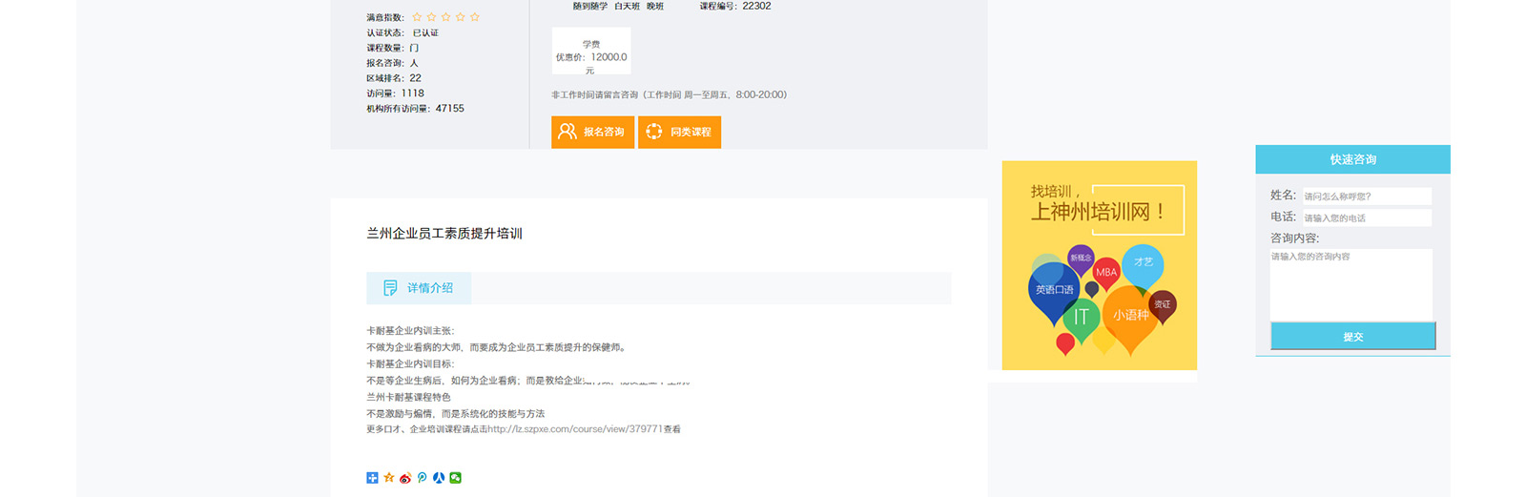Image resolution: width=1526 pixels, height=497 pixels.
Task: Click the 姓名 name input field
Action: pos(1367,197)
